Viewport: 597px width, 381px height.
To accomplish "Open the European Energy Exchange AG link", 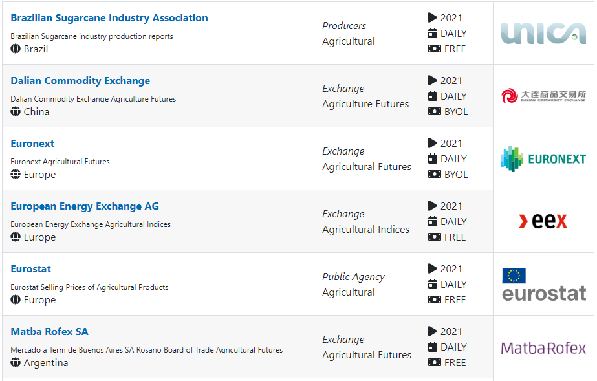I will point(85,206).
